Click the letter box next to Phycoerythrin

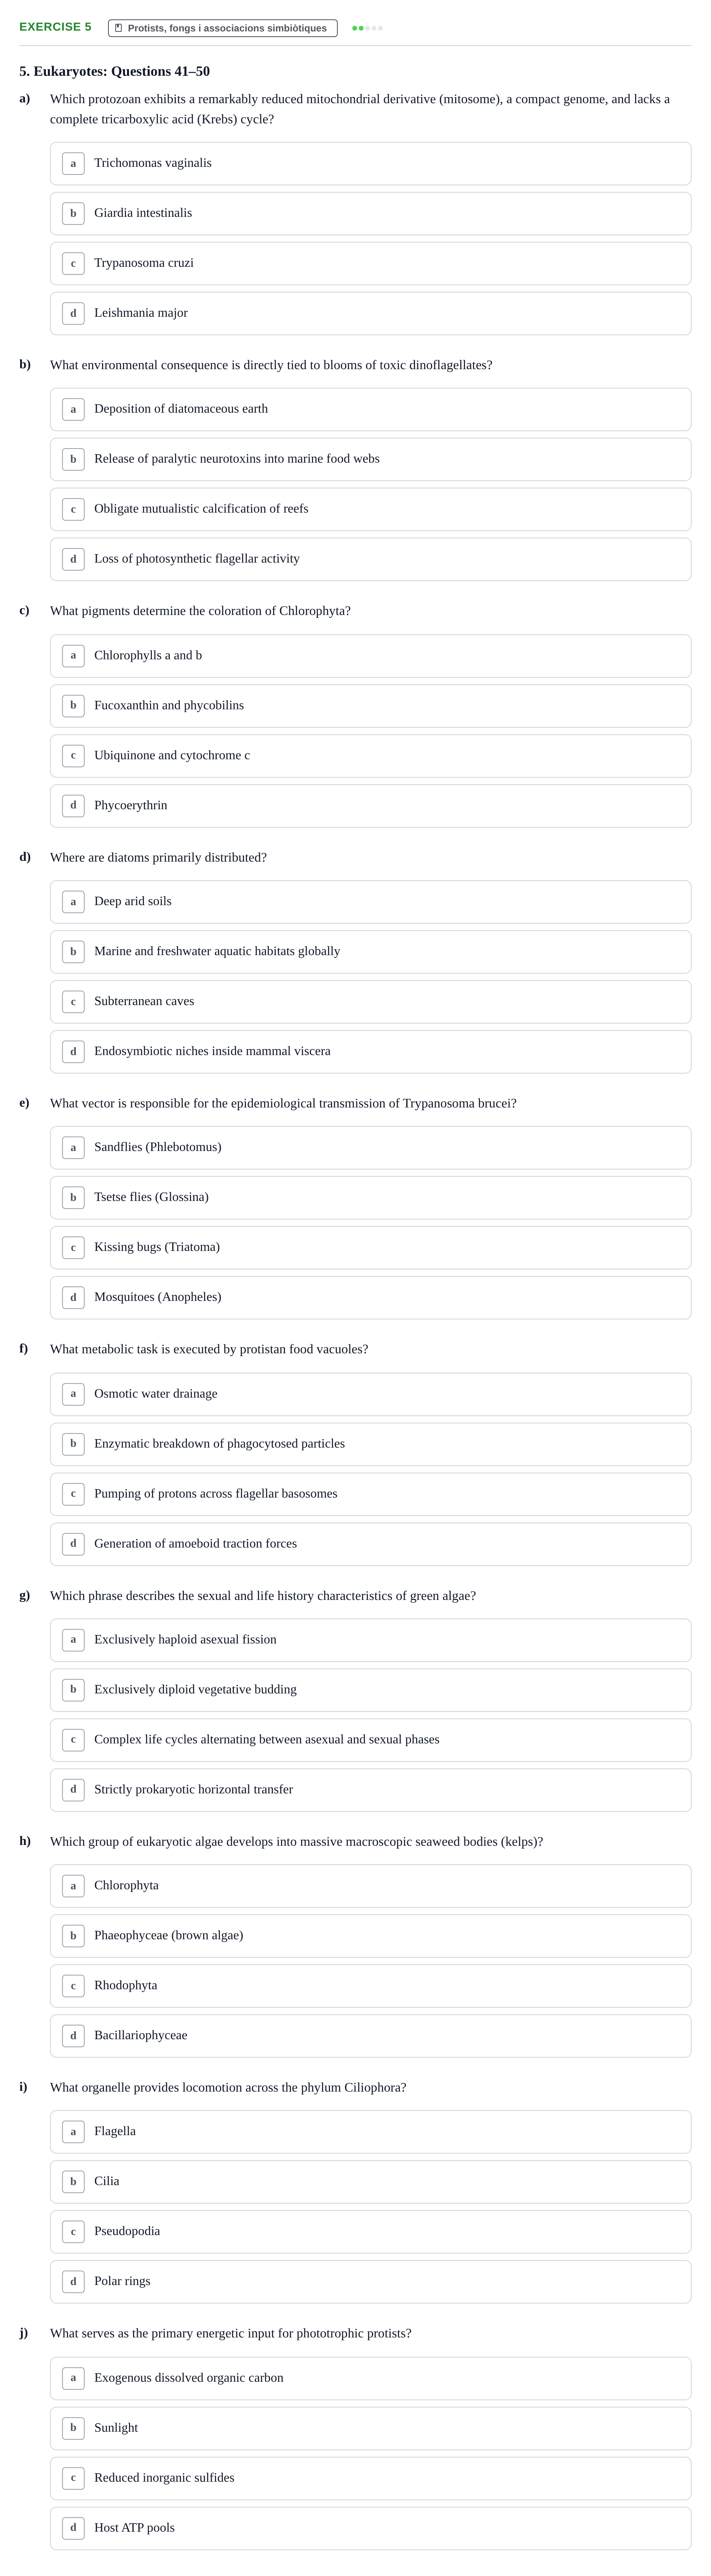click(x=73, y=805)
